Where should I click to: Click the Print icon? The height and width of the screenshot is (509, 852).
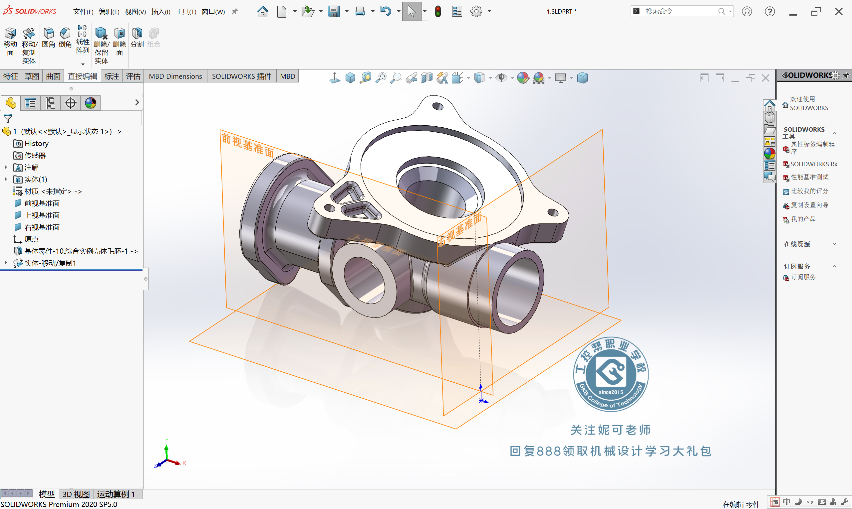tap(360, 11)
